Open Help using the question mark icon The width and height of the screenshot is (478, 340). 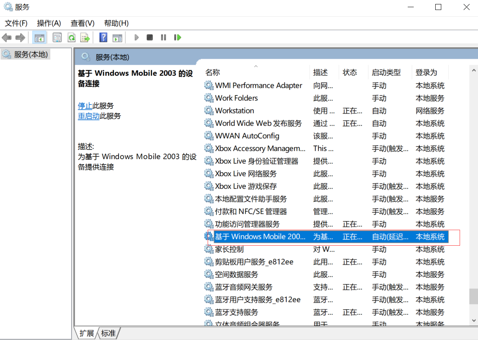(x=103, y=37)
